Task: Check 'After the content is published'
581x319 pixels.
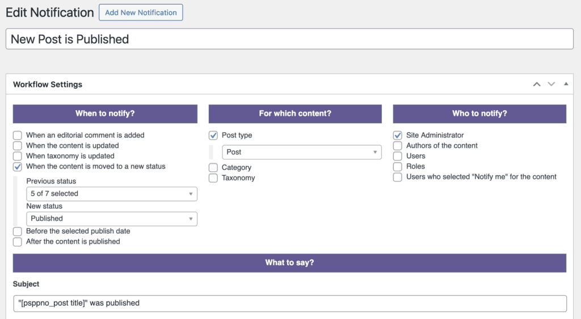Action: (x=18, y=242)
